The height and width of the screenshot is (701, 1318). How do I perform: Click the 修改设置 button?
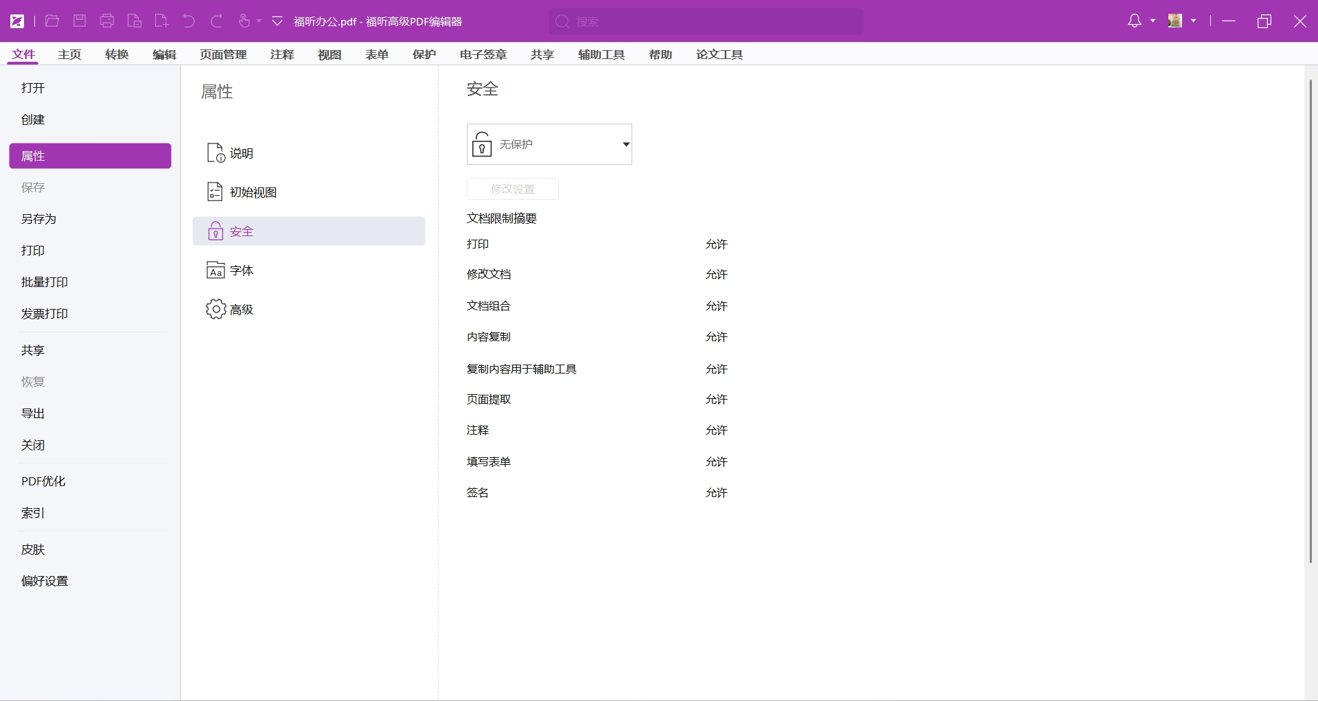coord(512,188)
